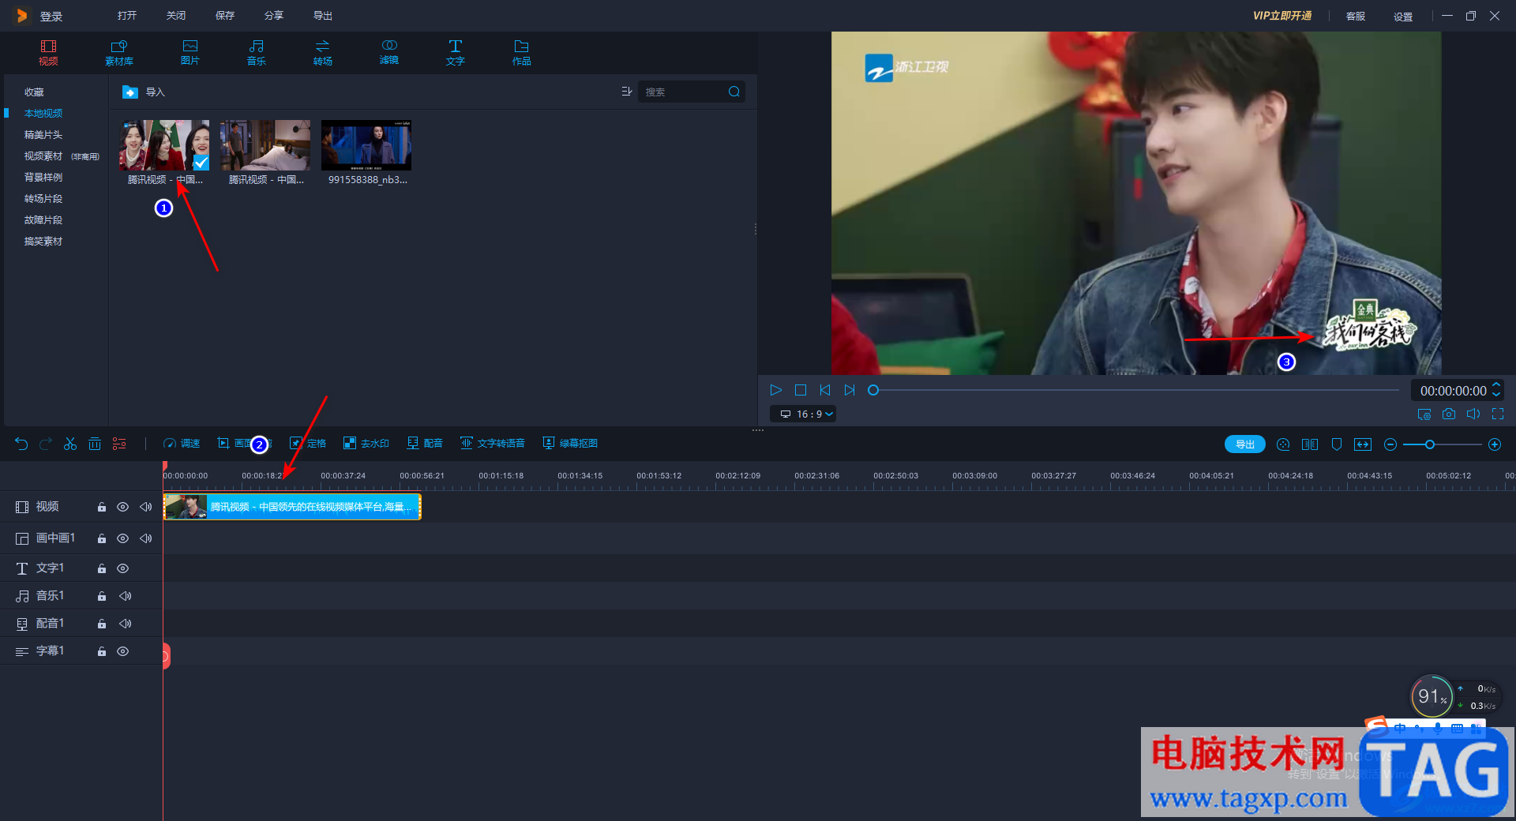Open the 调速 speed adjustment tool
The image size is (1516, 821).
pos(182,444)
